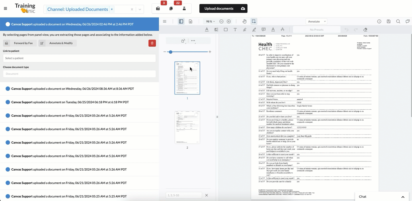This screenshot has height=201, width=412.
Task: Select the hand pan tool
Action: [244, 21]
